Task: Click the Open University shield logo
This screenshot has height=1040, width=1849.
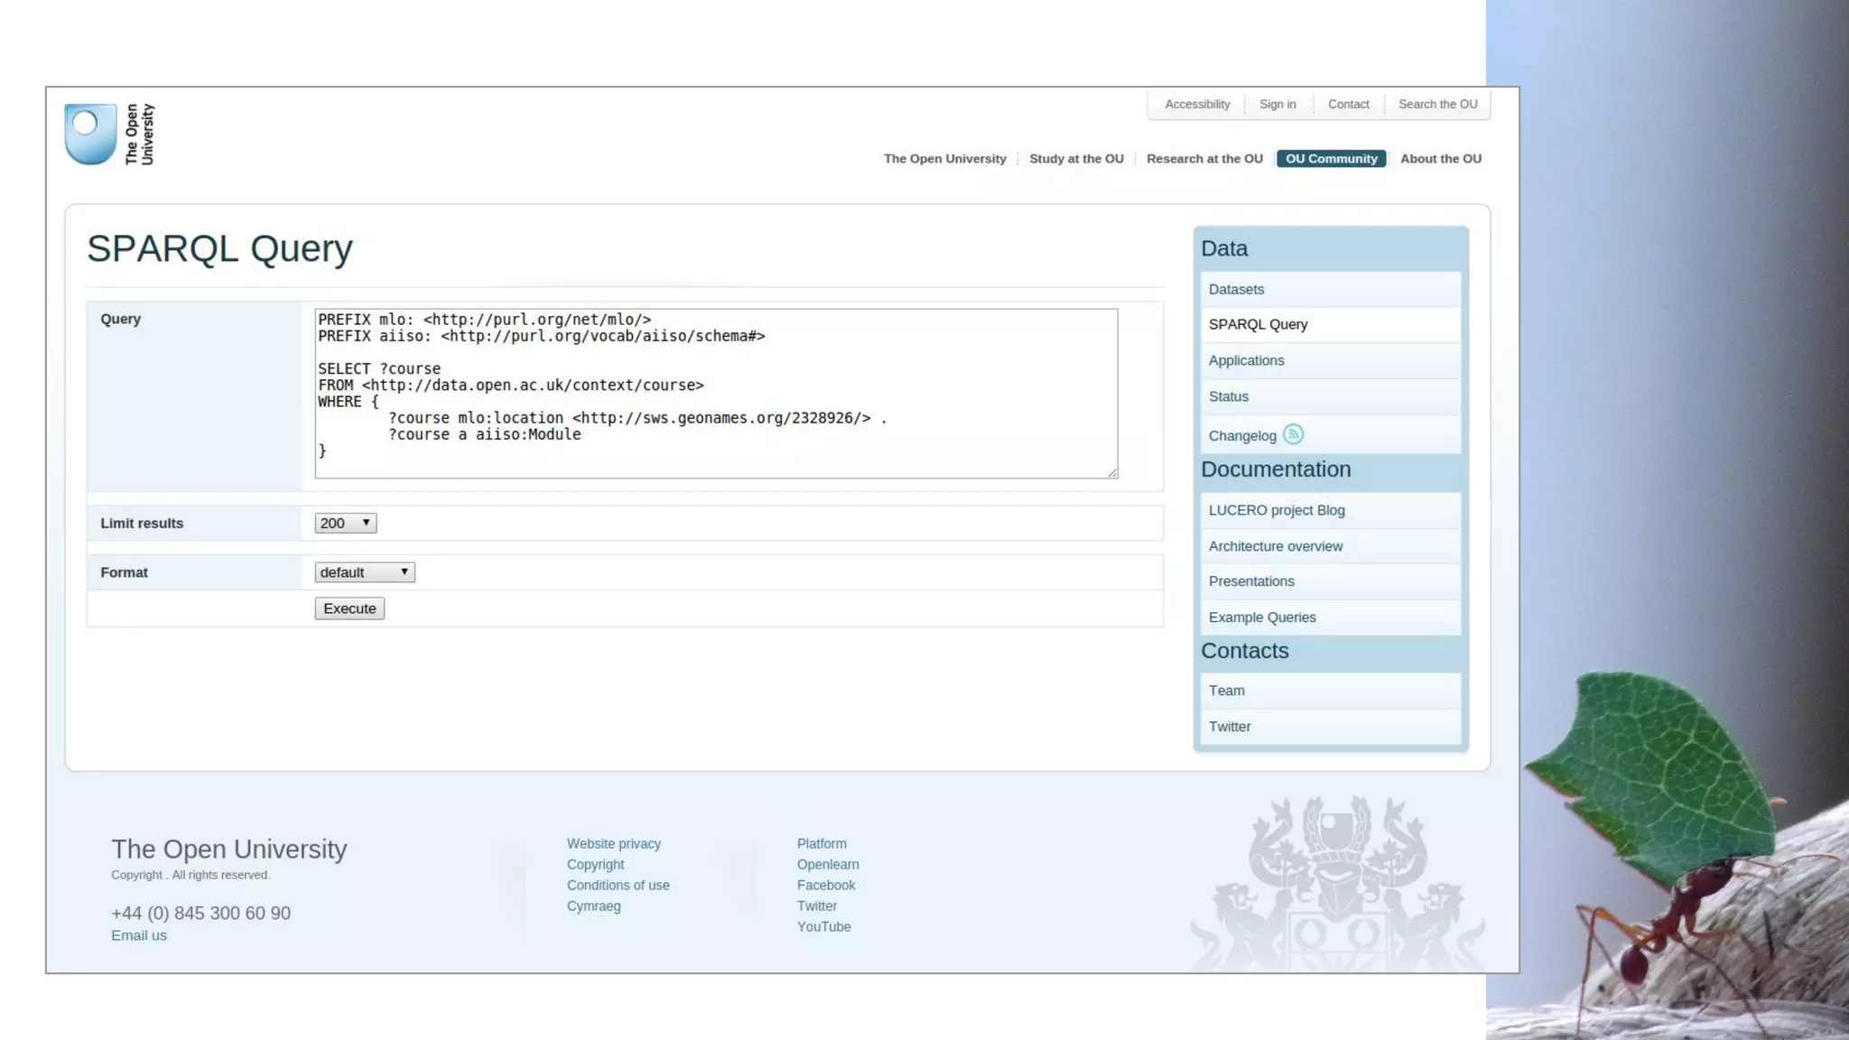Action: click(x=90, y=134)
